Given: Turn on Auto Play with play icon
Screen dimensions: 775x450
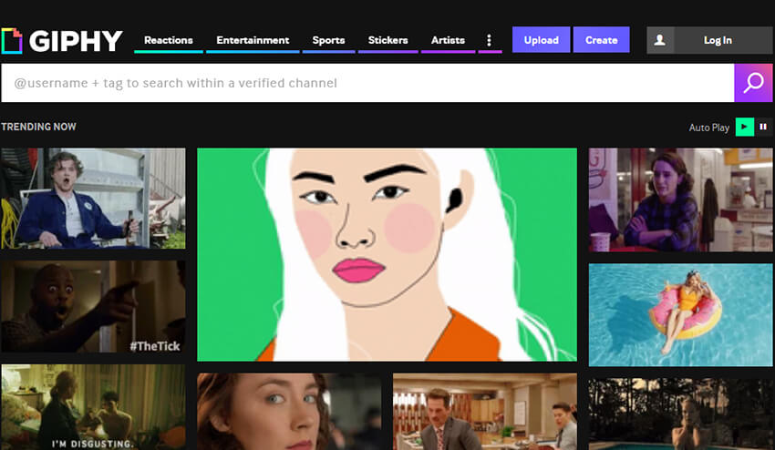Looking at the screenshot, I should 745,127.
